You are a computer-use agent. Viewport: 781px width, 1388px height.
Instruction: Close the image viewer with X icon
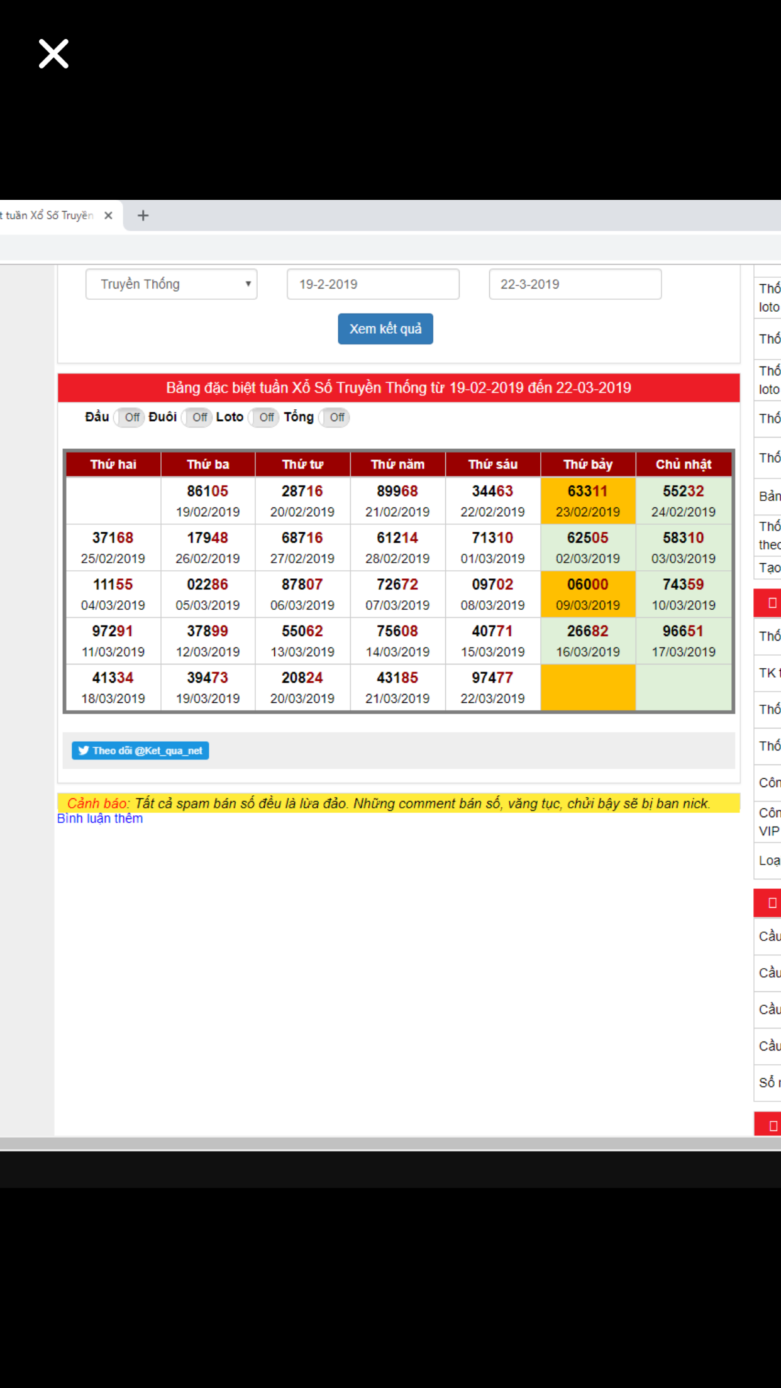click(x=53, y=53)
